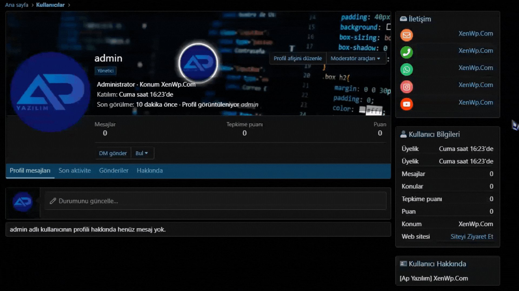Expand the Bul dropdown menu

point(142,153)
